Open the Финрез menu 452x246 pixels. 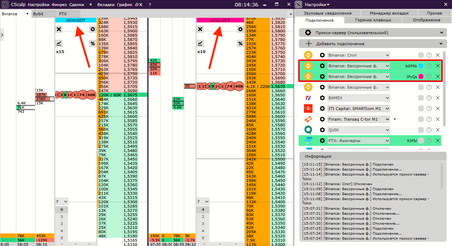pyautogui.click(x=59, y=5)
